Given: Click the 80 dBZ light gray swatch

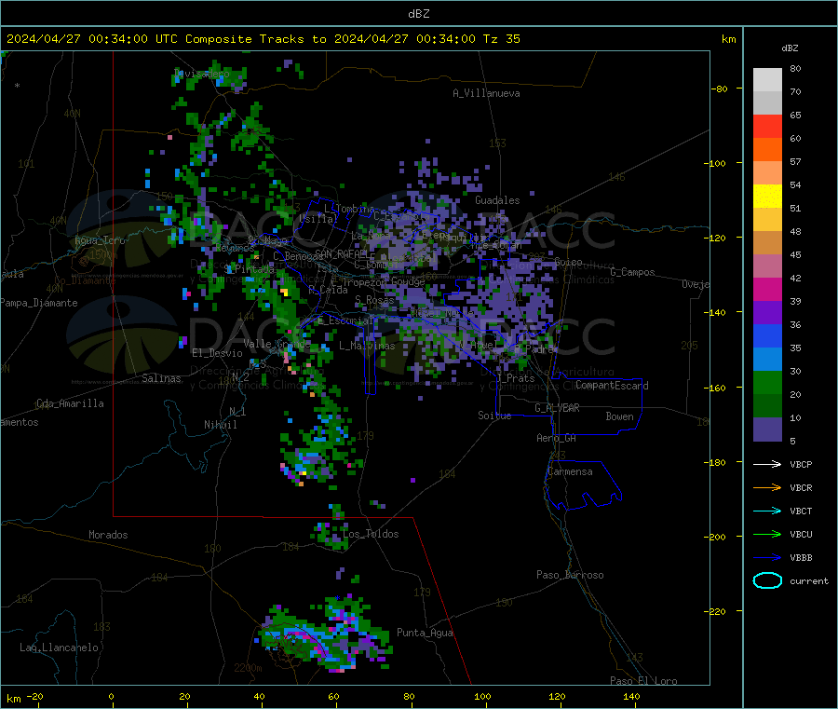Looking at the screenshot, I should tap(767, 80).
